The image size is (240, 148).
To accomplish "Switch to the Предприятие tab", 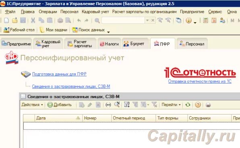I will click(x=16, y=44).
